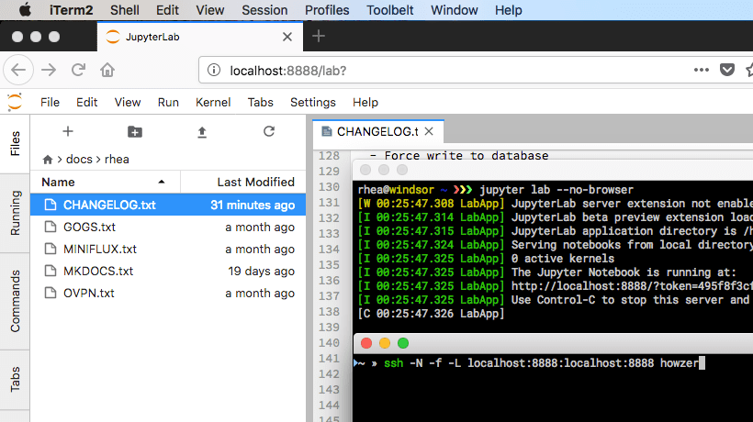Open the Profiles menu
753x422 pixels.
(x=327, y=10)
